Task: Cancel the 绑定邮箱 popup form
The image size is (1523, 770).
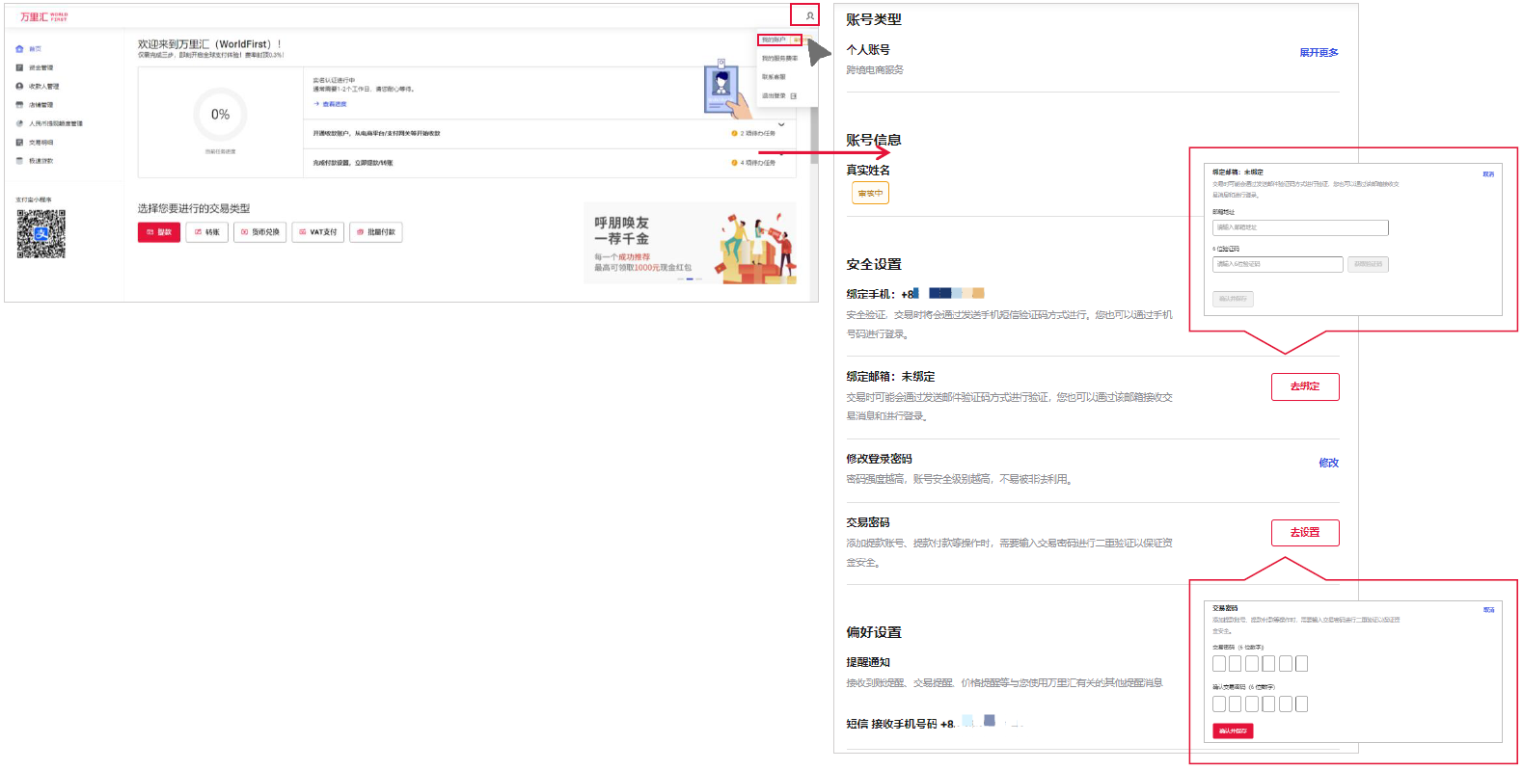Action: [x=1488, y=174]
